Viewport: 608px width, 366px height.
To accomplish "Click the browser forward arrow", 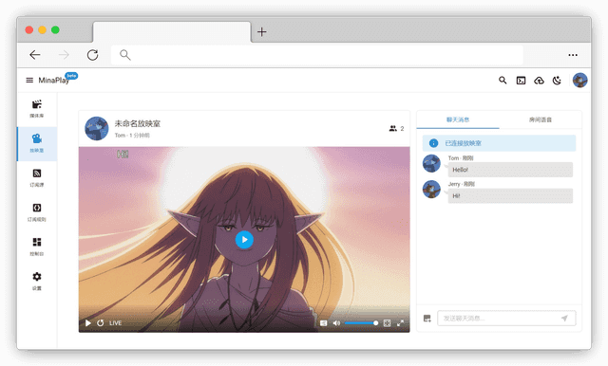I will coord(64,55).
